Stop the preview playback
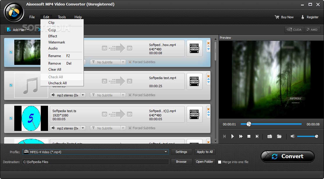 click(249, 136)
